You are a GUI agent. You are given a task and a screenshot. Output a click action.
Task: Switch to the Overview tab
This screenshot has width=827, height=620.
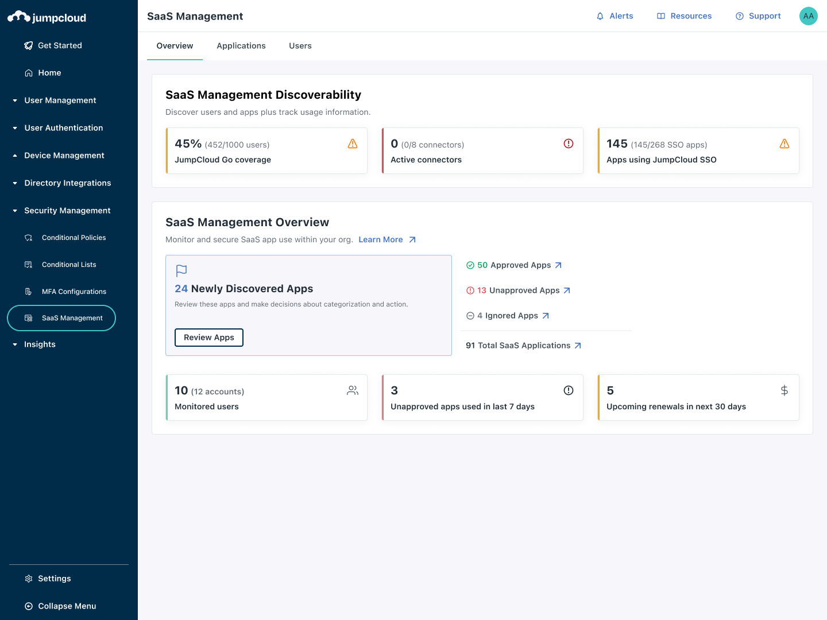click(x=175, y=46)
